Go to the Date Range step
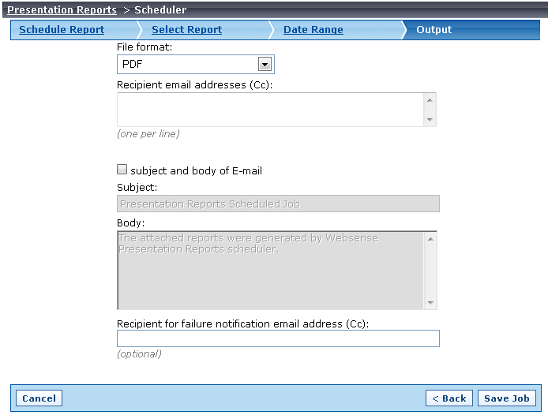 tap(313, 30)
